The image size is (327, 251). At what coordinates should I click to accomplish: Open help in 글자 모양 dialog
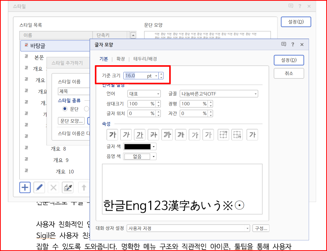pos(293,44)
